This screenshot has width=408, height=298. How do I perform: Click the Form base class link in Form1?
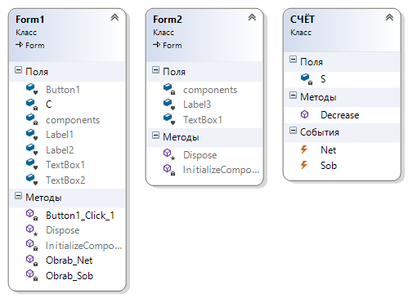pos(34,46)
